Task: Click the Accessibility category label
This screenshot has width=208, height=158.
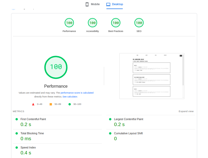Action: (93, 31)
